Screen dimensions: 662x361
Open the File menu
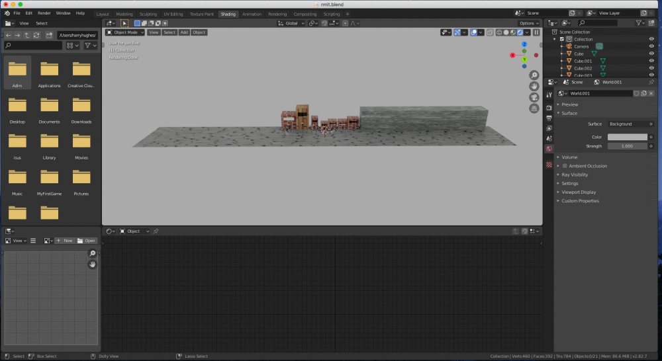[17, 13]
